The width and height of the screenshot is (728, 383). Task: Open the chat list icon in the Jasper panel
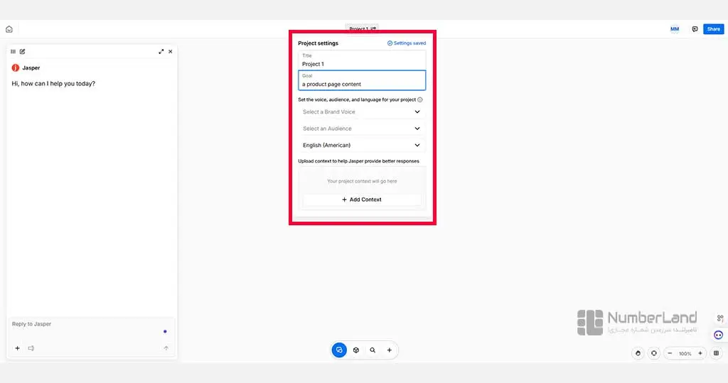(x=13, y=52)
